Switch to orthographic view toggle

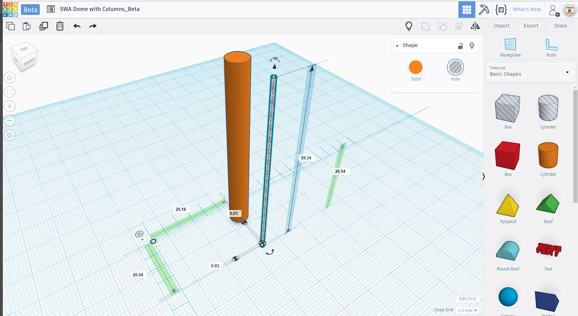(10, 135)
